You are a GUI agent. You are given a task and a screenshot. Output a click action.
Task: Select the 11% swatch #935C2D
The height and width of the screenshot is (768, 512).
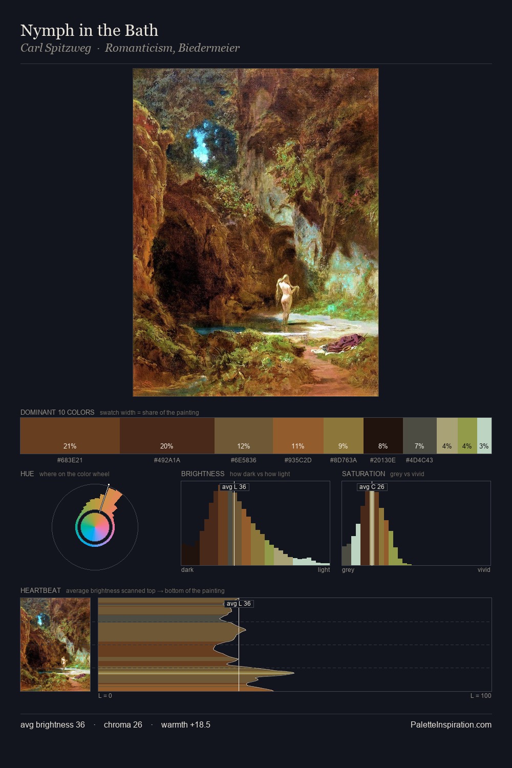(x=298, y=436)
